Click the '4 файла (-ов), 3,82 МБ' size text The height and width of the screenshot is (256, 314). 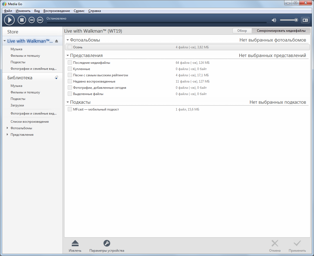pyautogui.click(x=192, y=47)
